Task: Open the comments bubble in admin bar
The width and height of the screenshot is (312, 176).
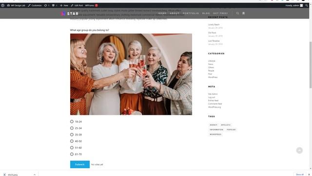Action: tap(55, 5)
